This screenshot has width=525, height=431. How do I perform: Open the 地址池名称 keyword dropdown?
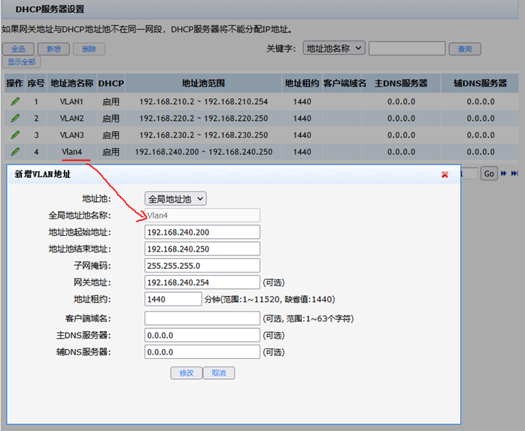334,48
